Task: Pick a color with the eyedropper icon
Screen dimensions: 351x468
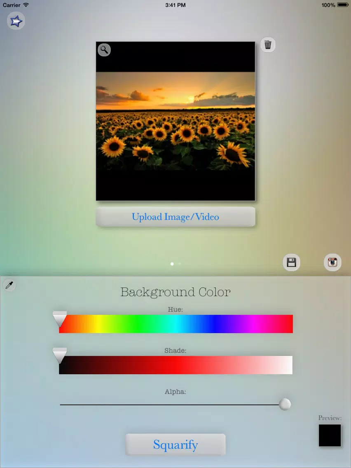Action: pos(9,285)
